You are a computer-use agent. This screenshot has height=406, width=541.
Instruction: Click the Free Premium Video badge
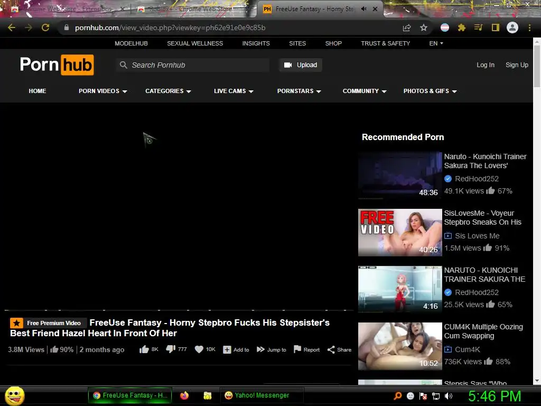tap(48, 323)
